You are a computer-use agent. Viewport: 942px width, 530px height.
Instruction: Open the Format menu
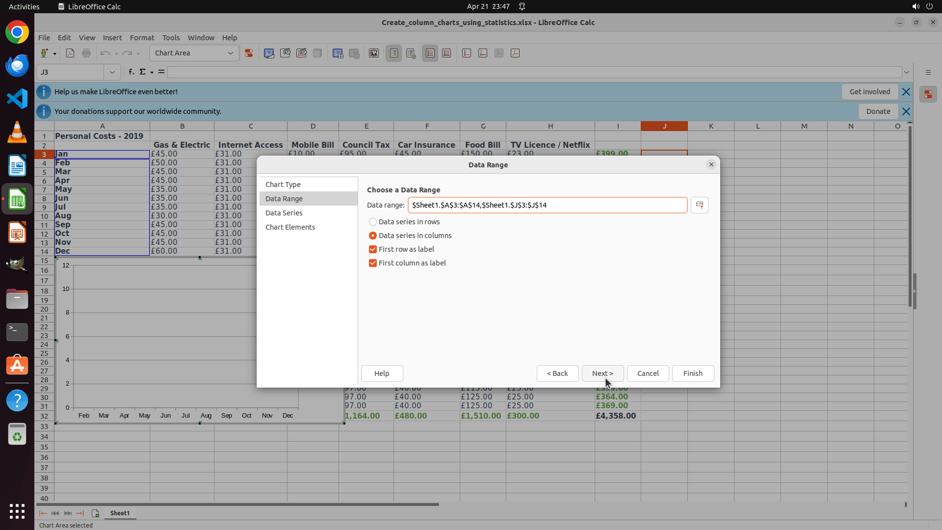142,38
